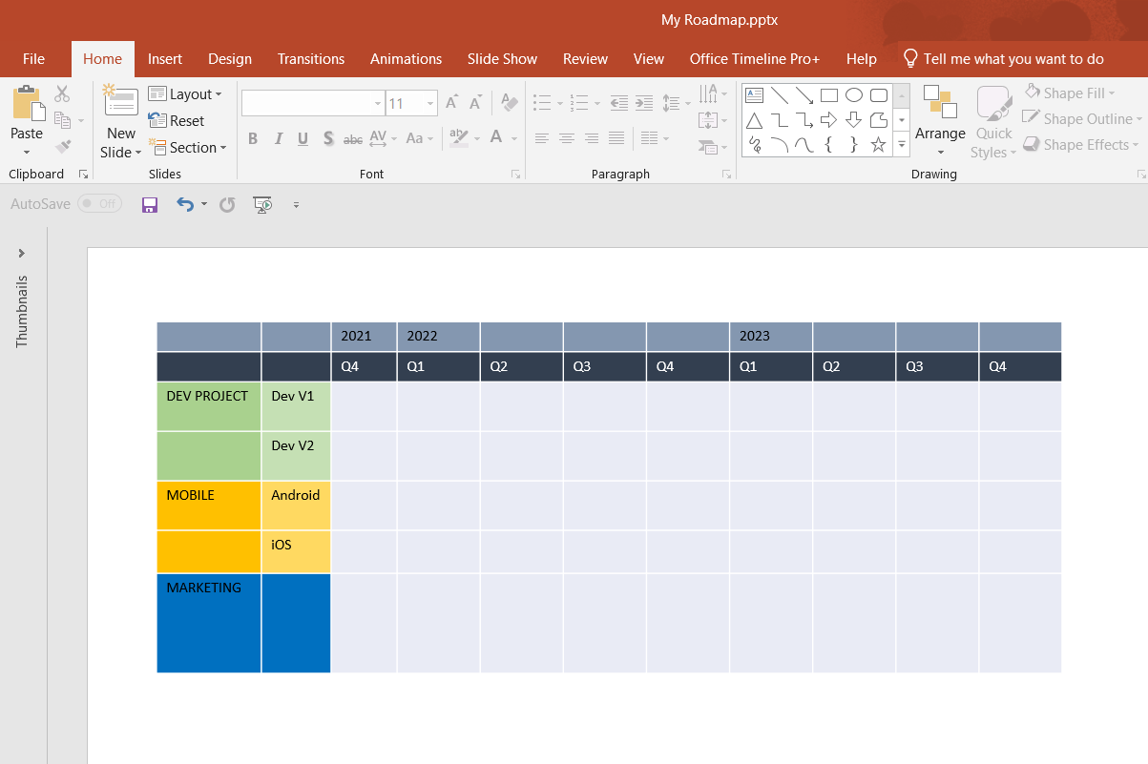Select the Format Painter tool

(62, 146)
